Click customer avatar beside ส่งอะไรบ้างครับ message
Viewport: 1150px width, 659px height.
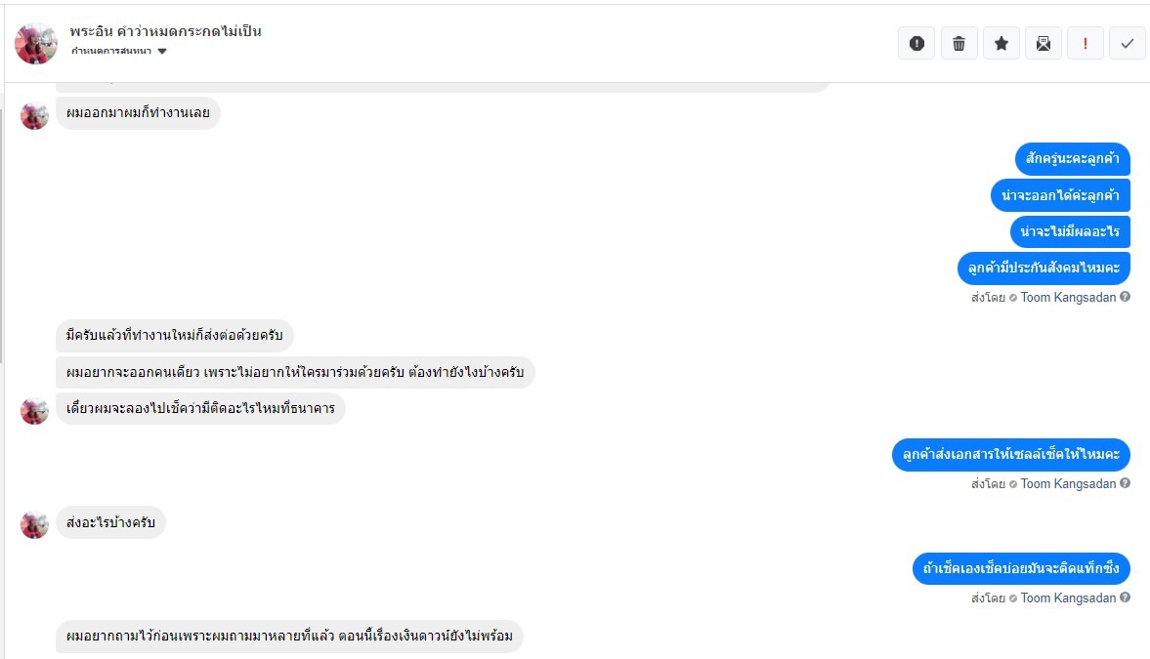[34, 524]
